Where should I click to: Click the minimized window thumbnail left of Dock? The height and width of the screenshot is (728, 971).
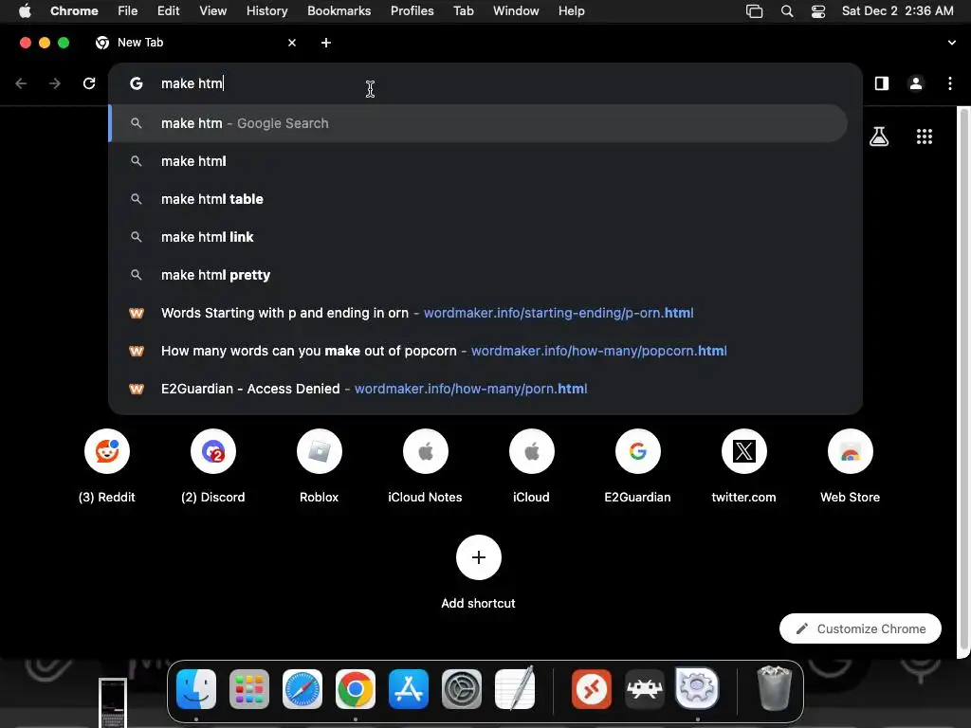click(113, 702)
